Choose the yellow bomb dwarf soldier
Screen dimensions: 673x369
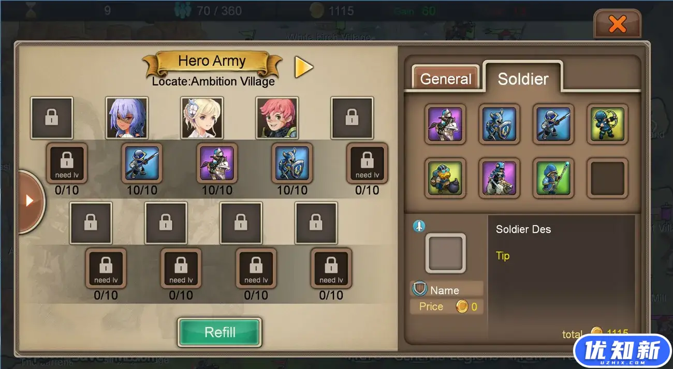pyautogui.click(x=445, y=179)
